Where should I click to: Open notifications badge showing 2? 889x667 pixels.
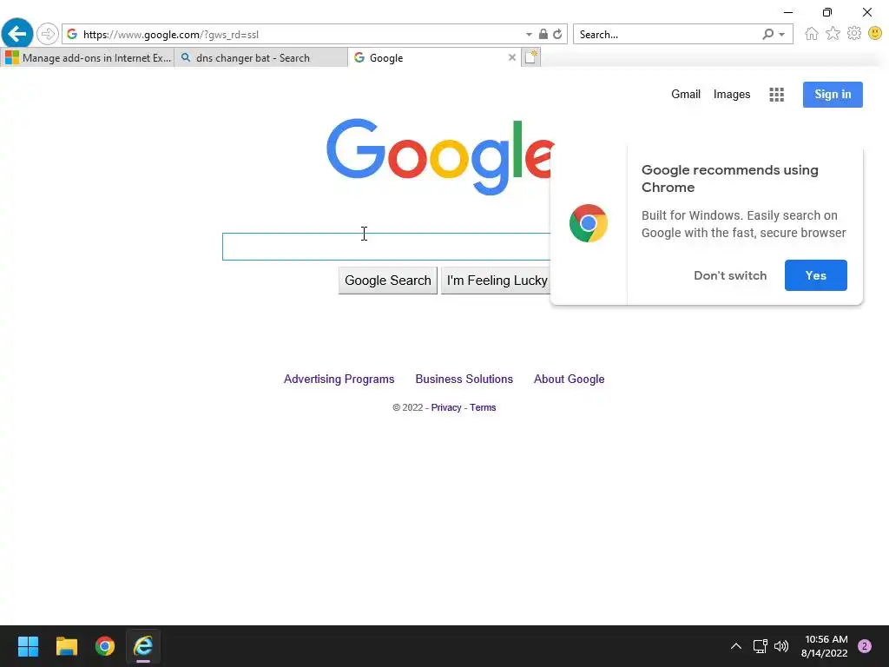(865, 646)
